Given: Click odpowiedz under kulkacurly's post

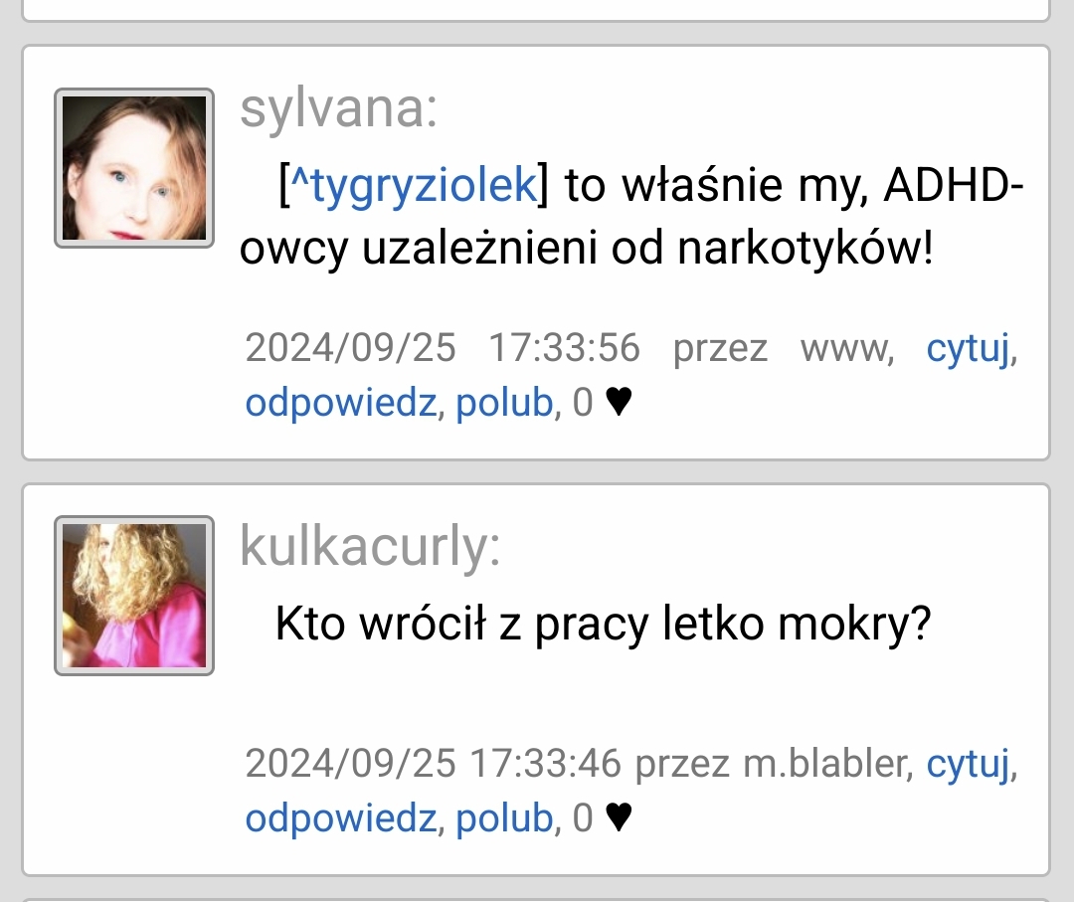Looking at the screenshot, I should [340, 817].
